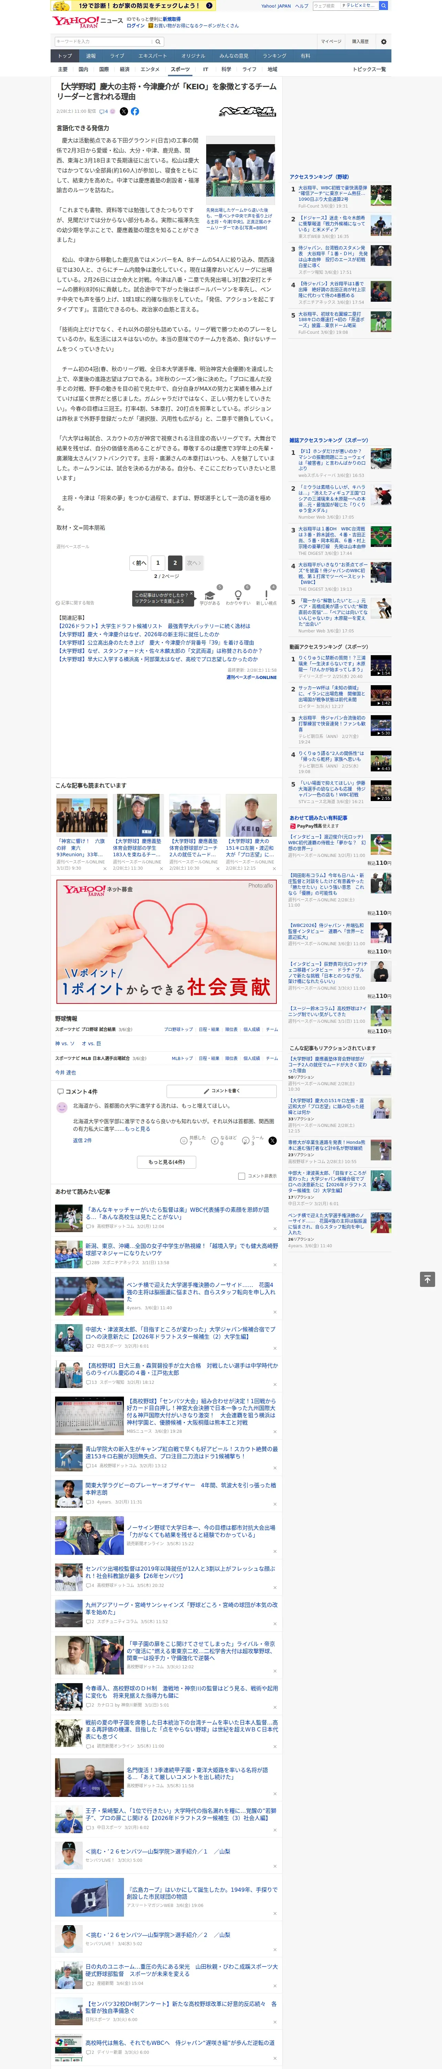The image size is (442, 2069).
Task: Click the search magnifier beside the keyword field
Action: coord(158,42)
